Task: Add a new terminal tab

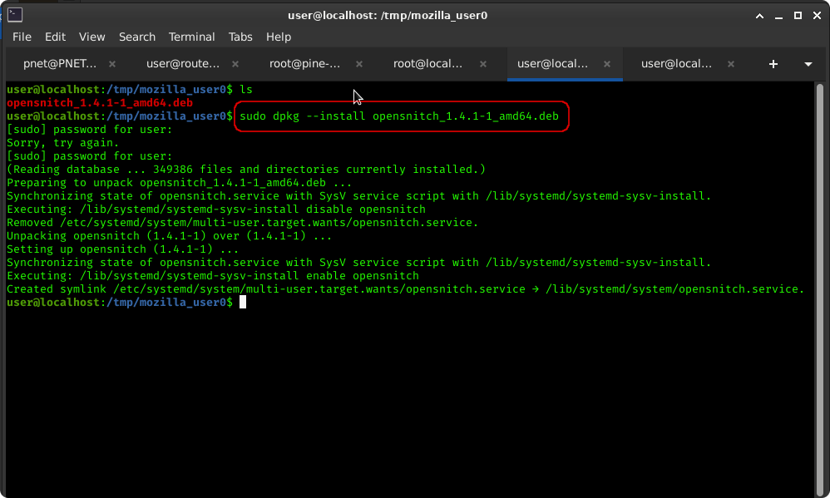Action: [773, 64]
